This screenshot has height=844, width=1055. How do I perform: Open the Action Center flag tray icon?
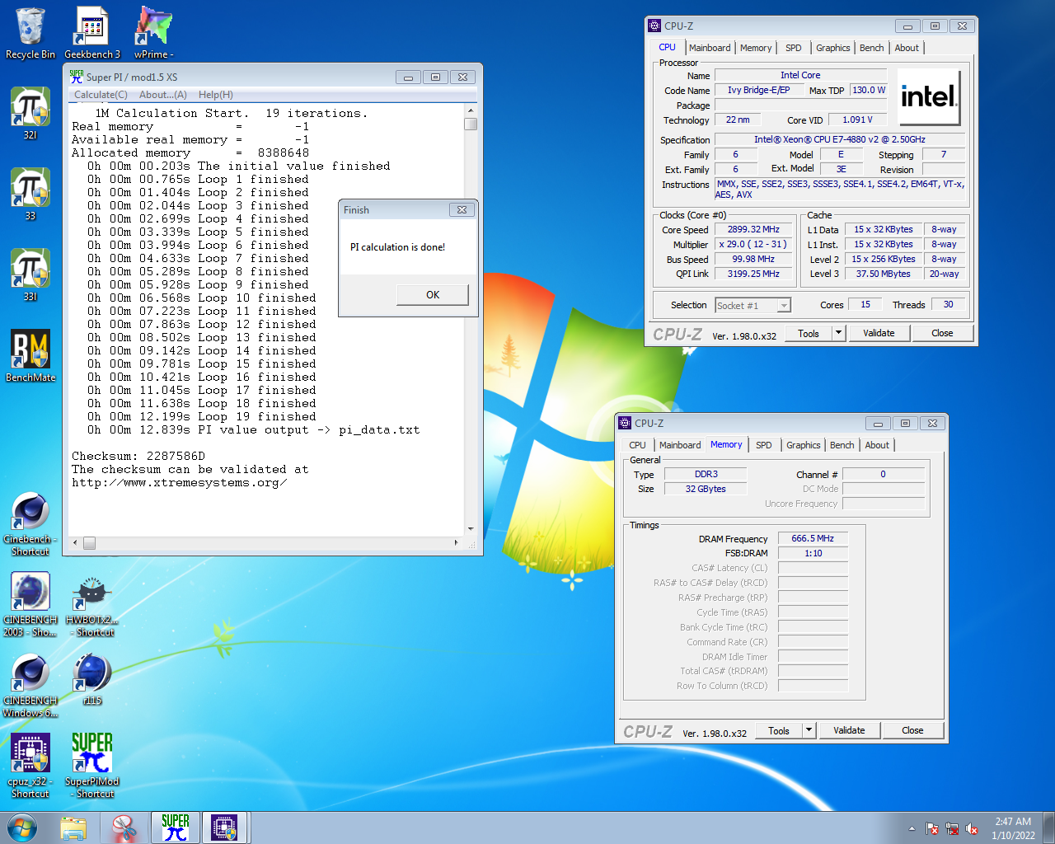click(x=932, y=828)
